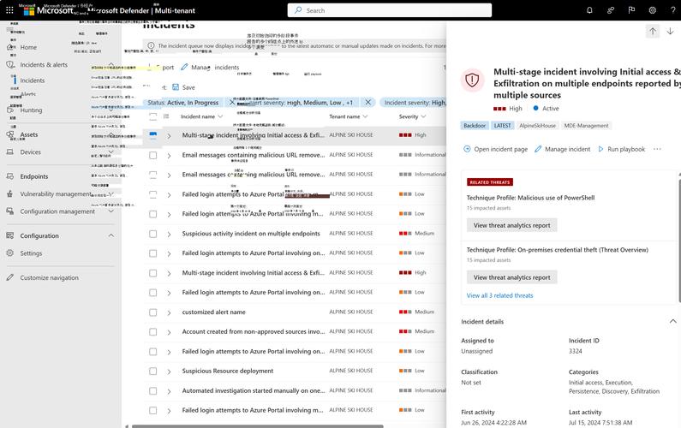Click the flag icon in header

point(631,10)
